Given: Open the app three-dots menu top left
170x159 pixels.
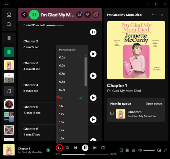Looking at the screenshot, I should click(x=7, y=4).
